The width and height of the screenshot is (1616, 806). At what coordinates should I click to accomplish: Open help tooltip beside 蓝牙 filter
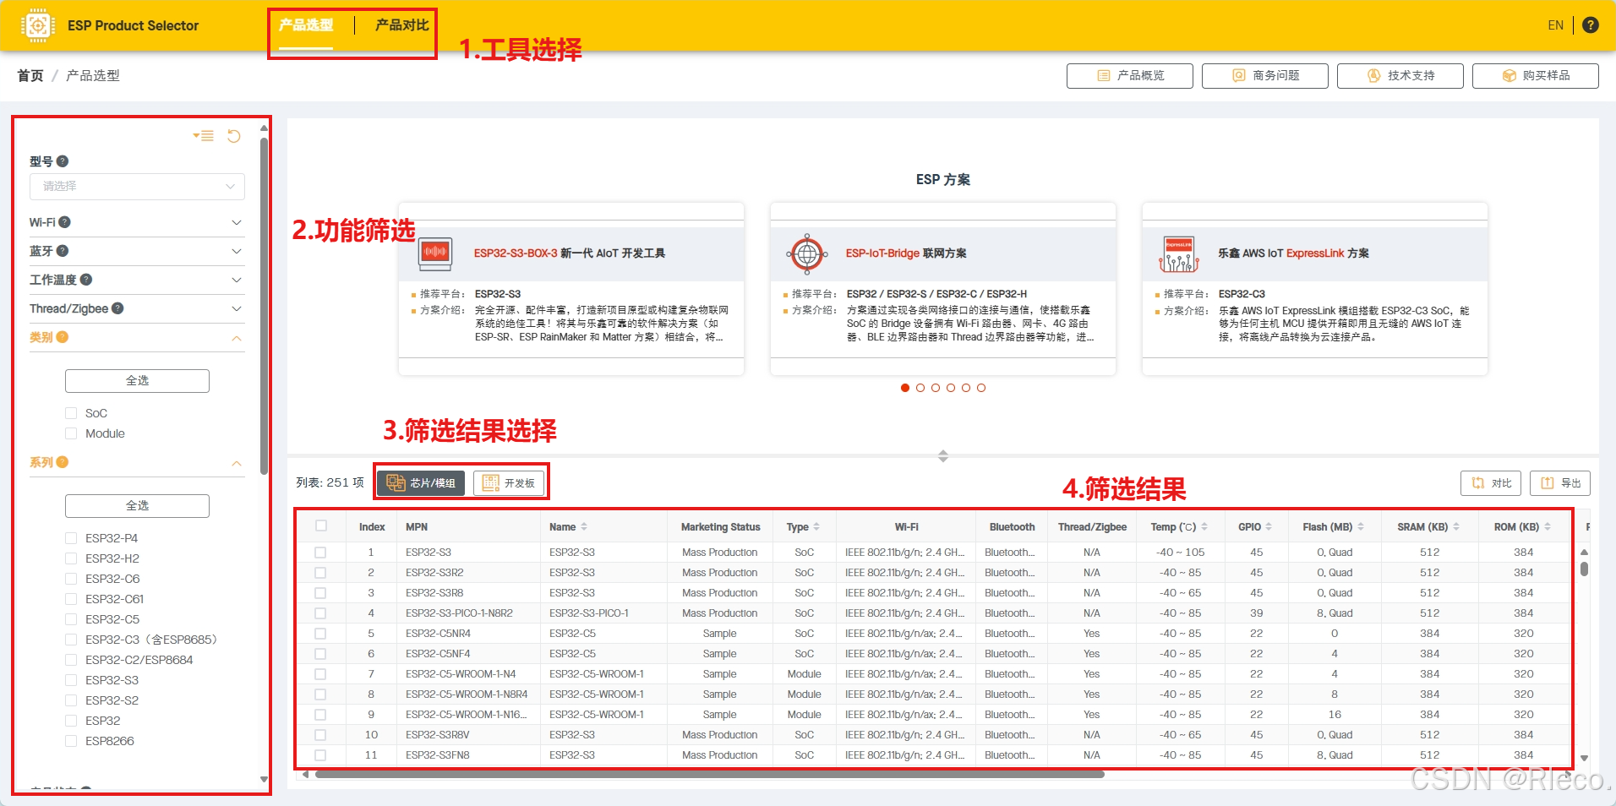click(63, 251)
